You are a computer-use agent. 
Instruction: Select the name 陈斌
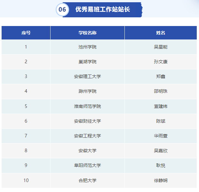161,121
